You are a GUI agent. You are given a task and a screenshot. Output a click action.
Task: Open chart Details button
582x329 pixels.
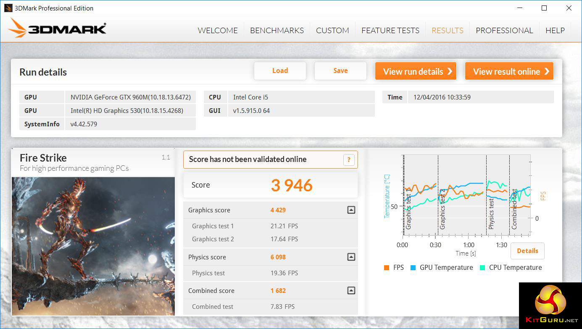click(x=527, y=251)
